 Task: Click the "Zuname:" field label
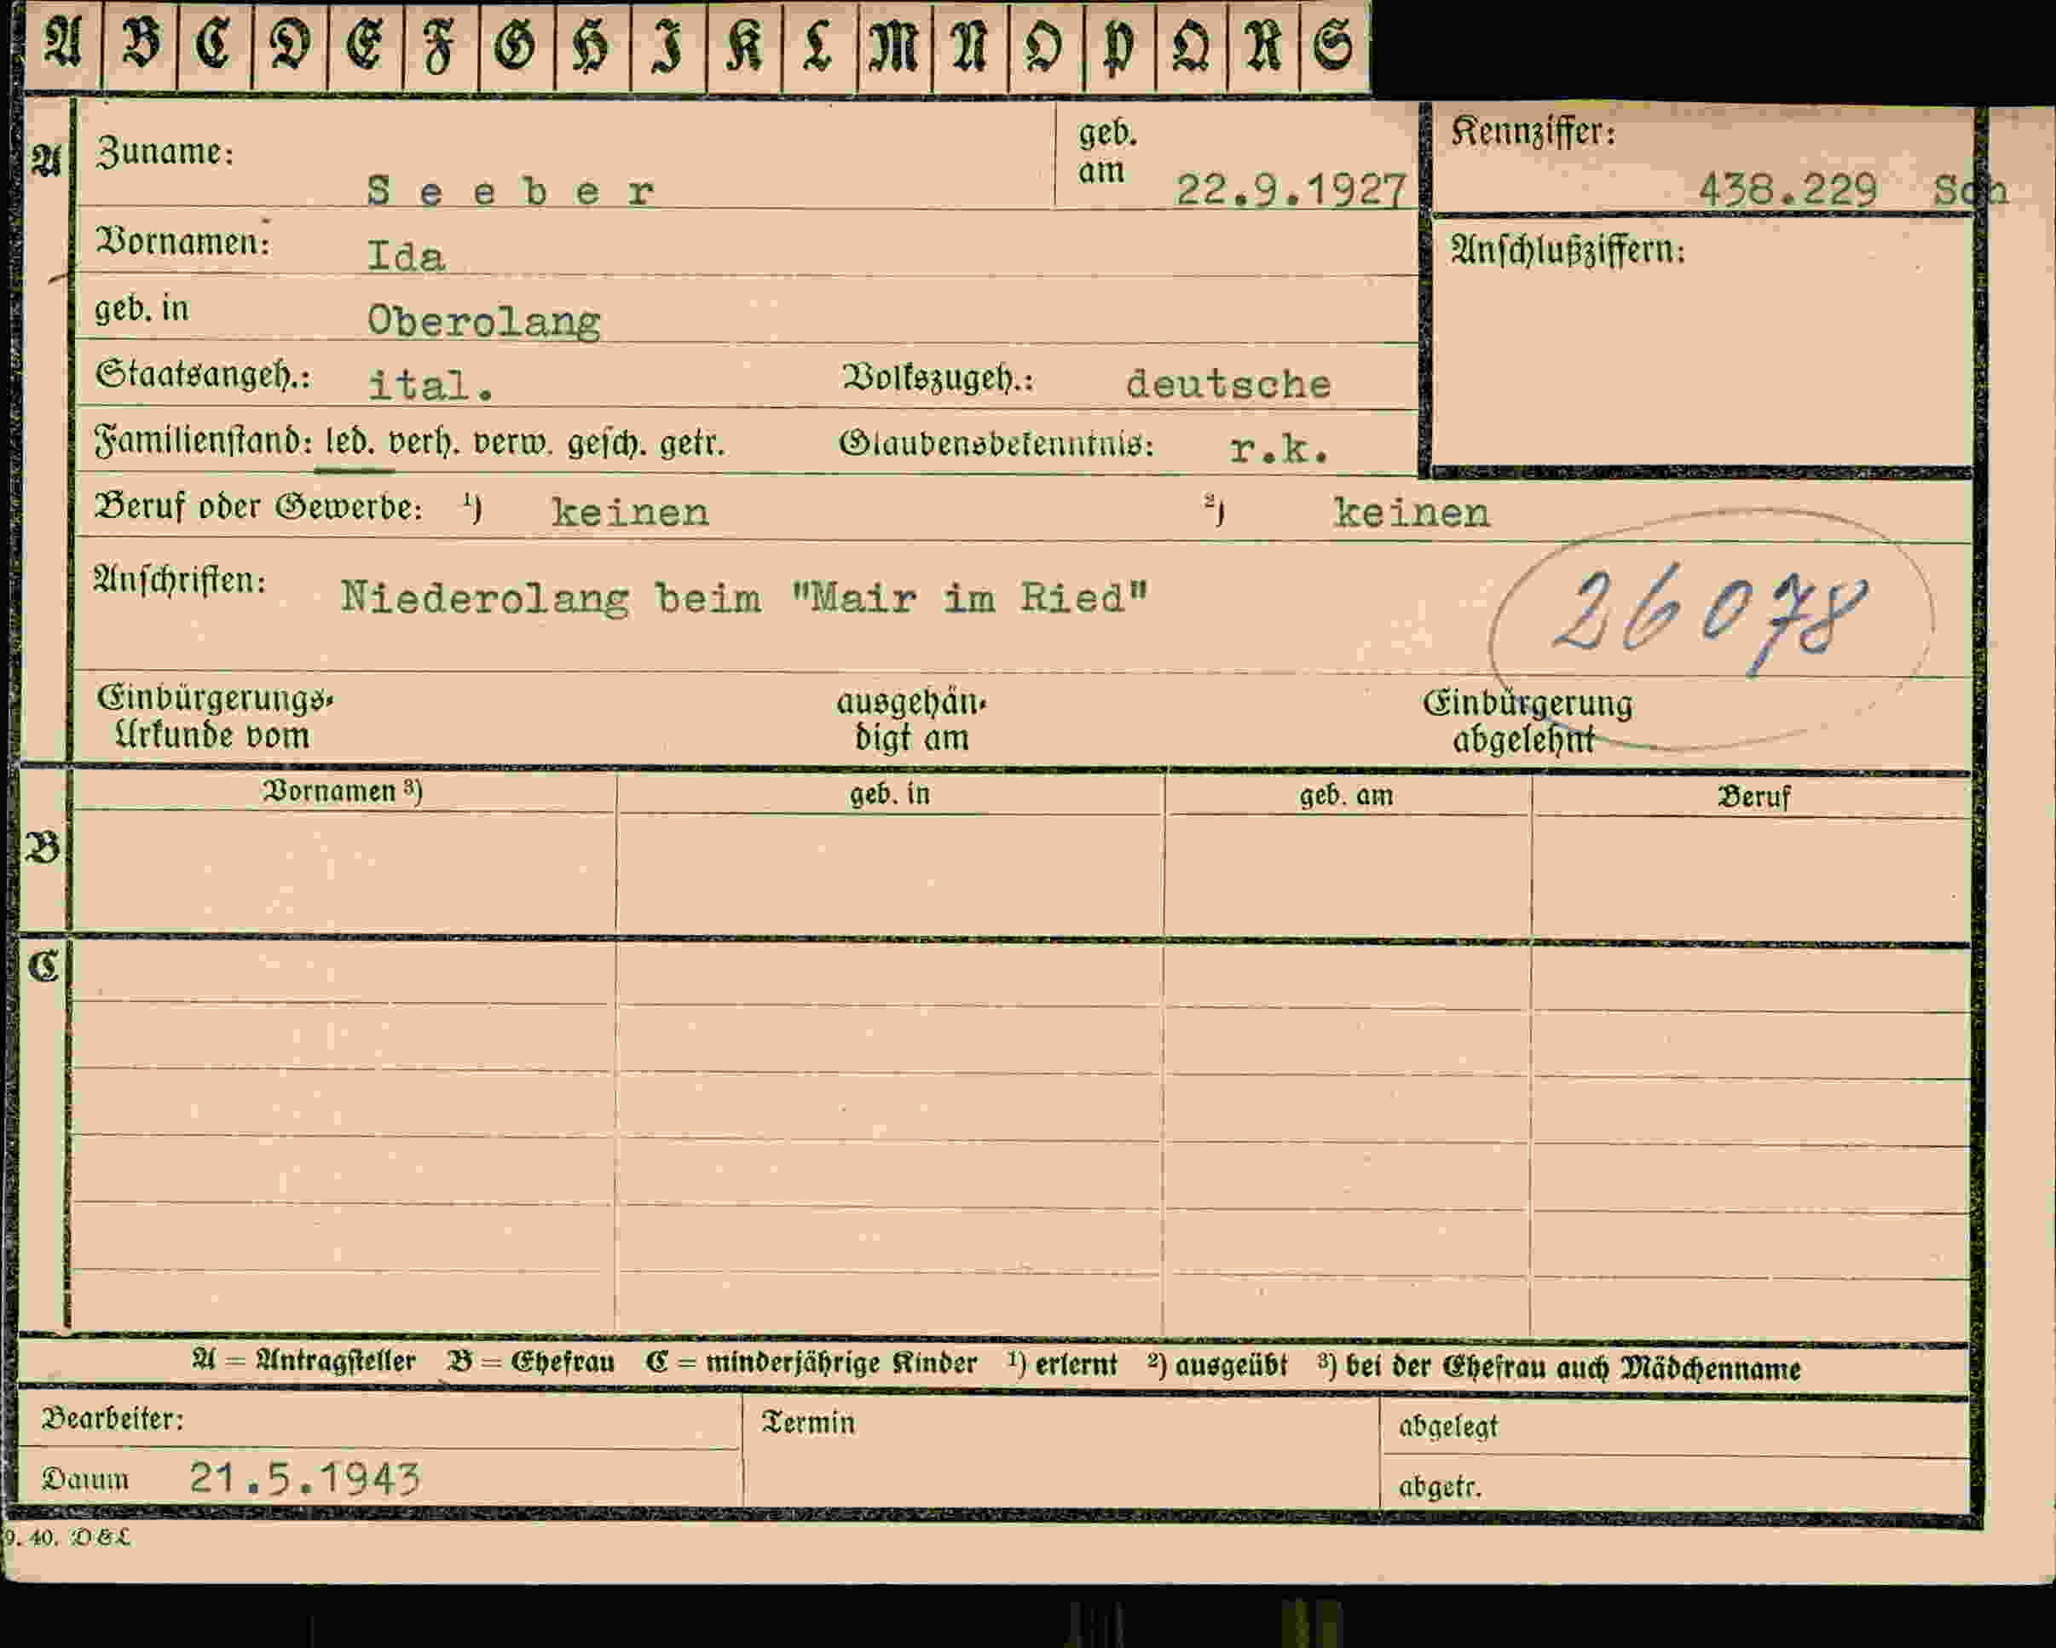click(164, 153)
